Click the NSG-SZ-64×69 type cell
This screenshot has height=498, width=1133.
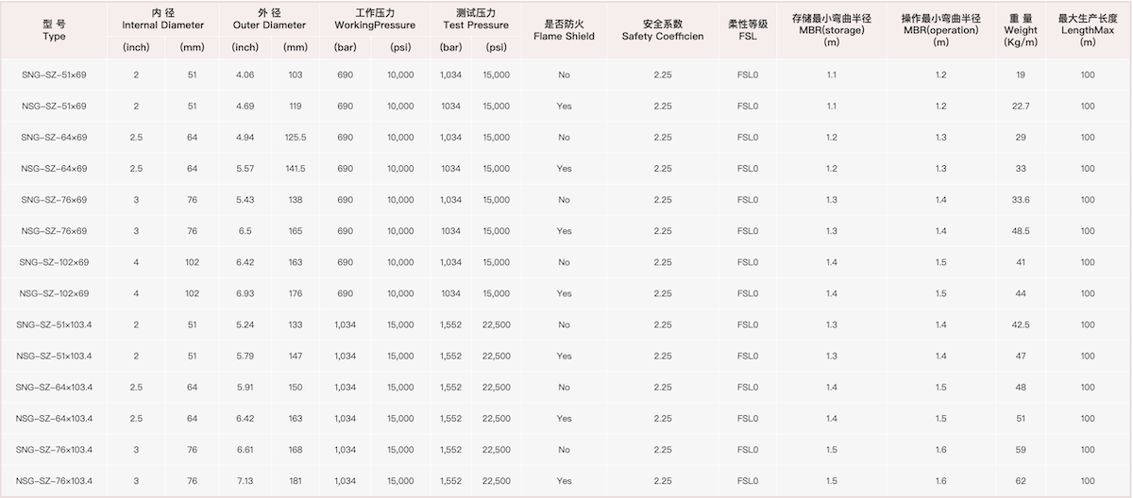54,169
